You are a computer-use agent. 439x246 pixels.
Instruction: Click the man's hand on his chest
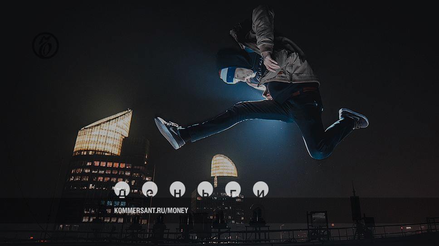point(271,61)
